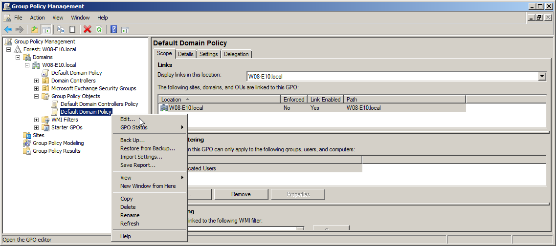The width and height of the screenshot is (556, 246).
Task: Click the Path column header
Action: (x=404, y=100)
